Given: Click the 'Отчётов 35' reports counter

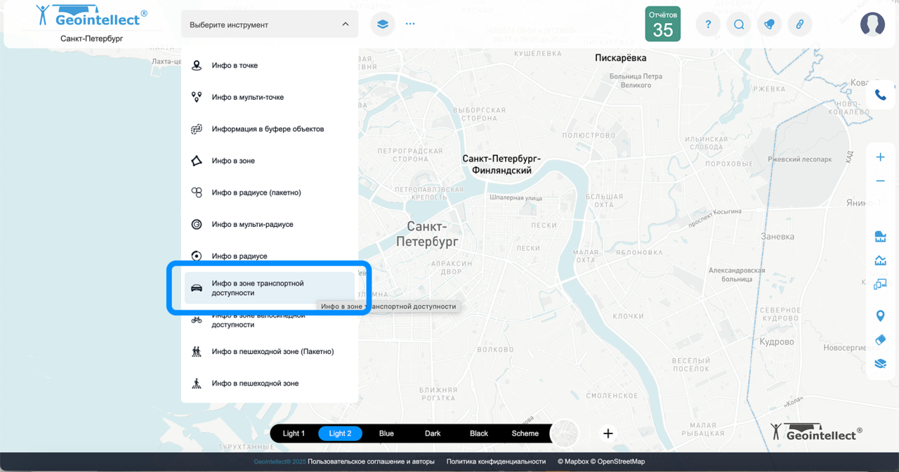Looking at the screenshot, I should pos(662,25).
